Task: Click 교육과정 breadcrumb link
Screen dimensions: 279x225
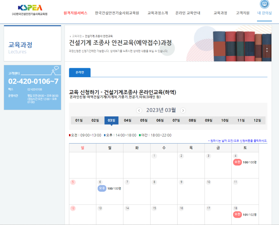Action: point(77,36)
